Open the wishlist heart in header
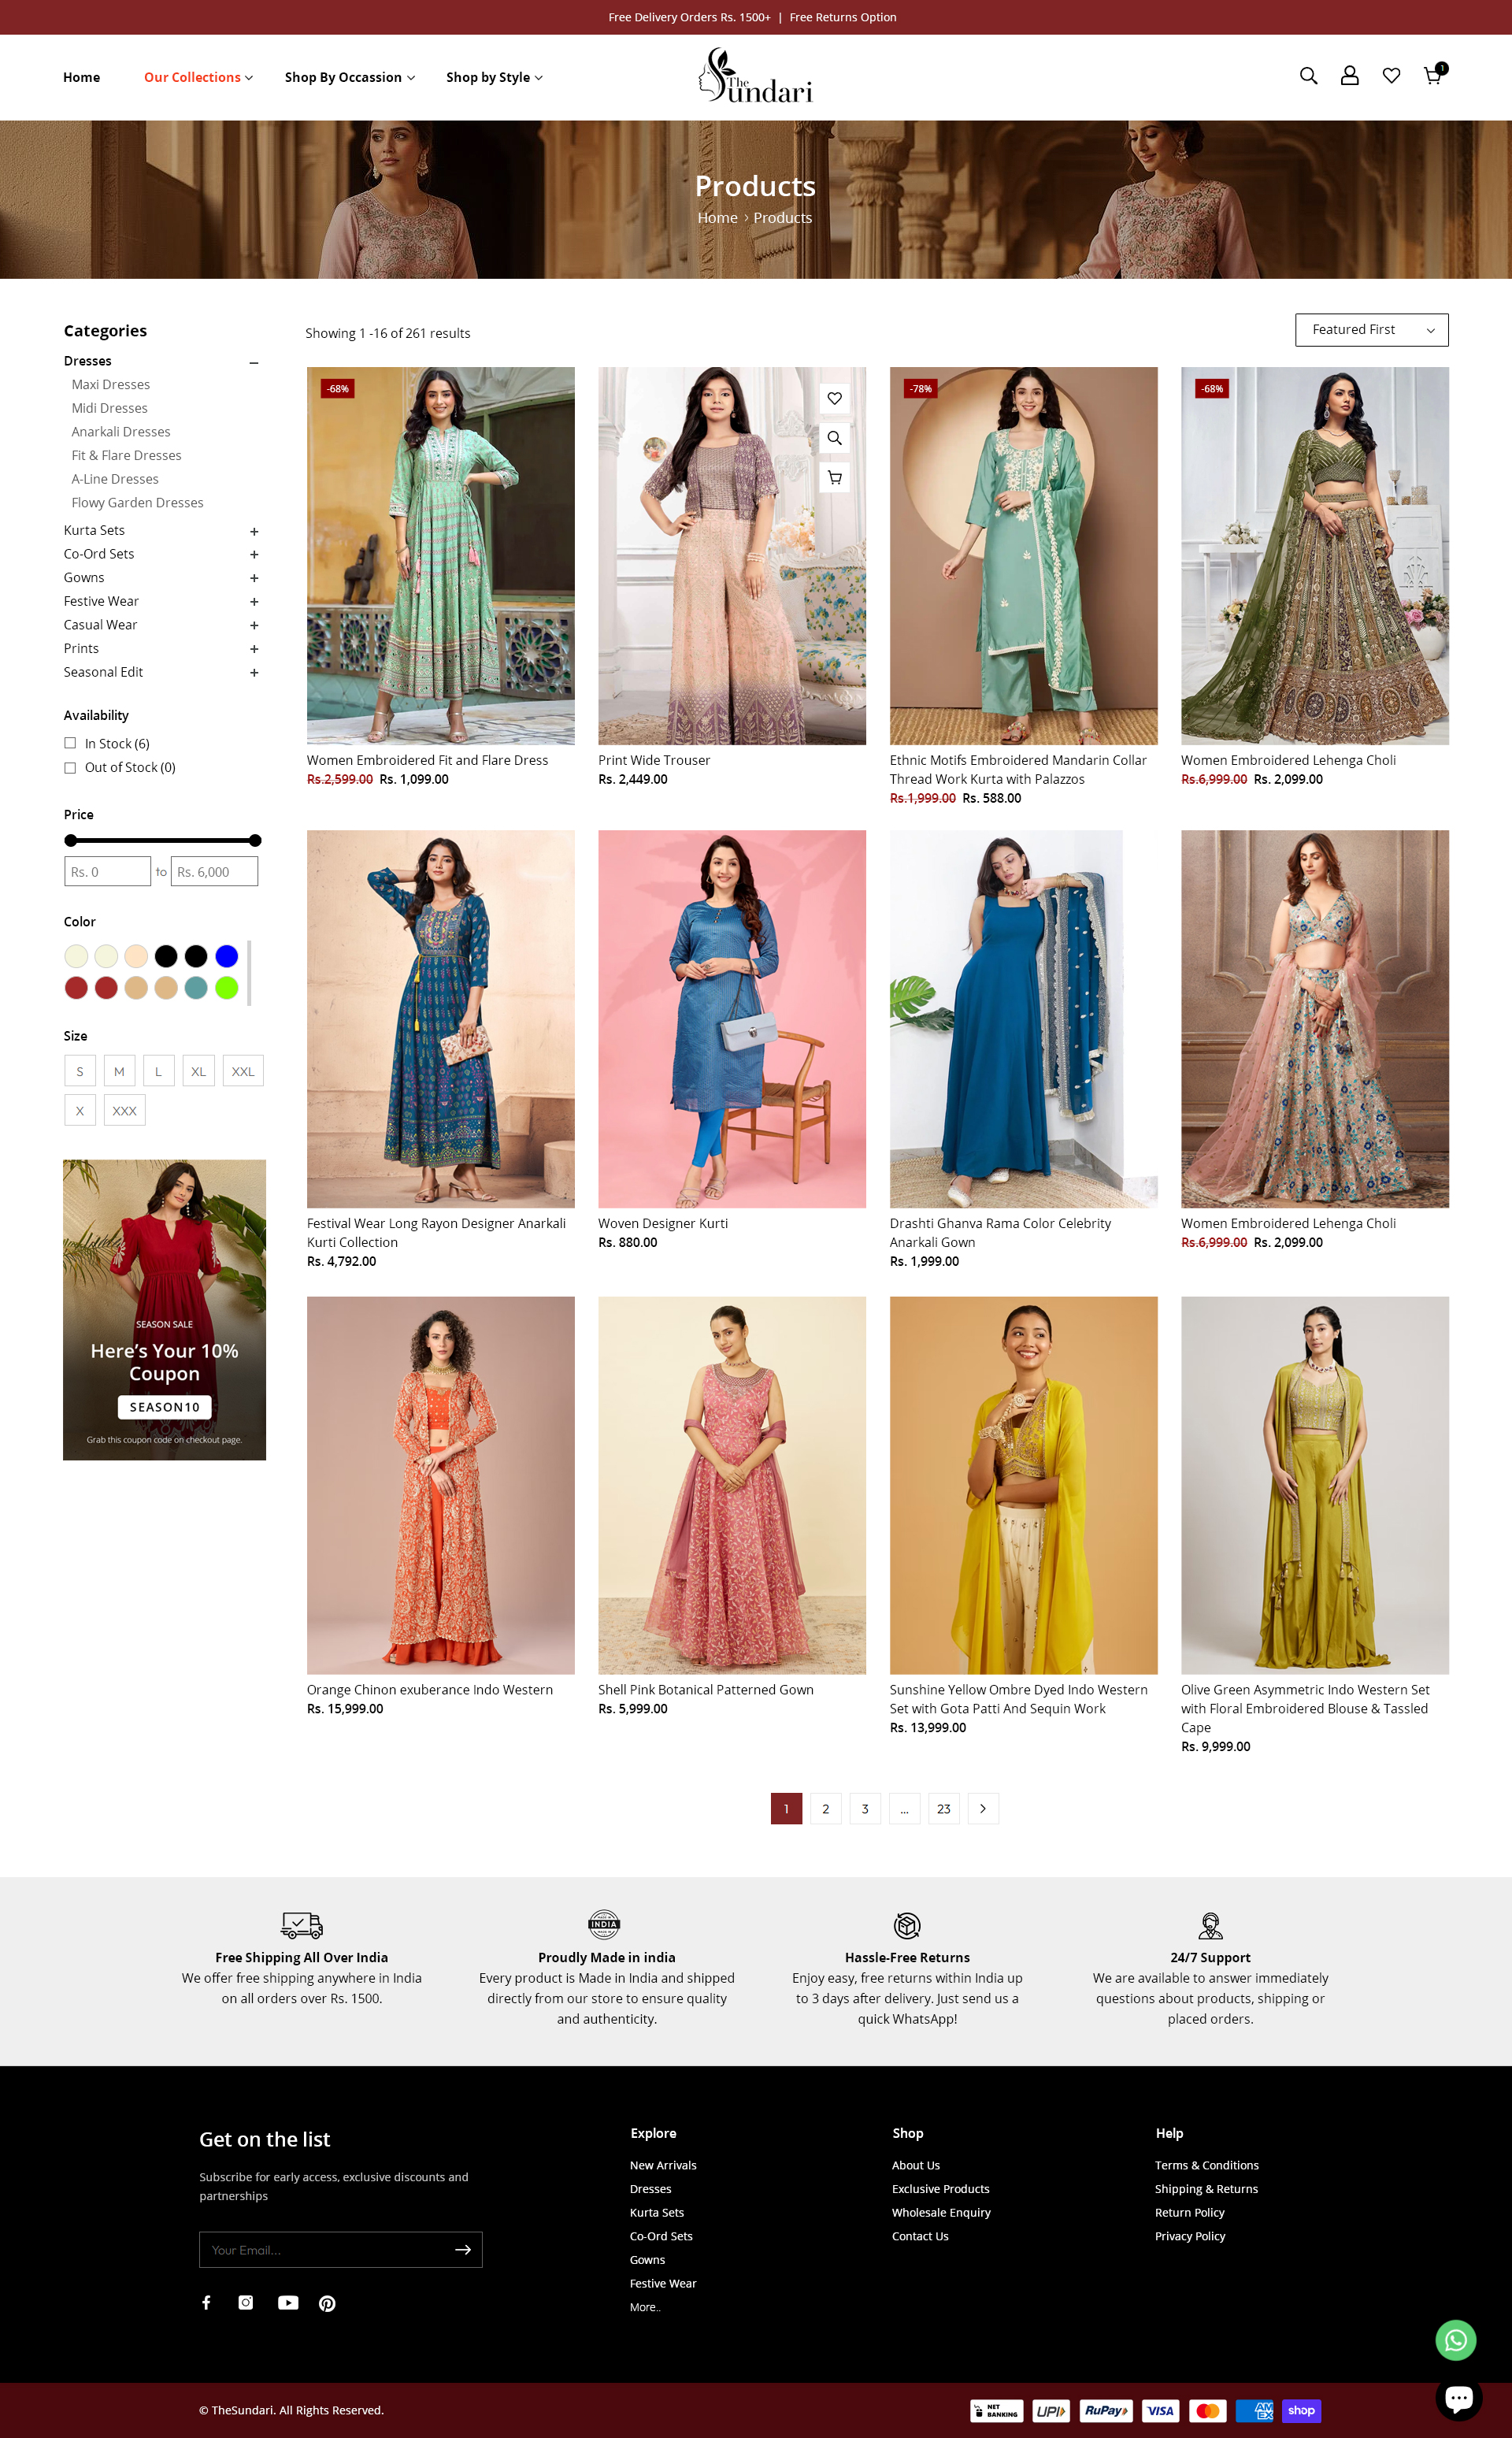The width and height of the screenshot is (1512, 2438). point(1391,76)
